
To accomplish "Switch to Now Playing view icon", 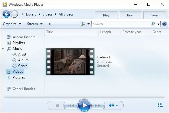I will click(x=160, y=105).
